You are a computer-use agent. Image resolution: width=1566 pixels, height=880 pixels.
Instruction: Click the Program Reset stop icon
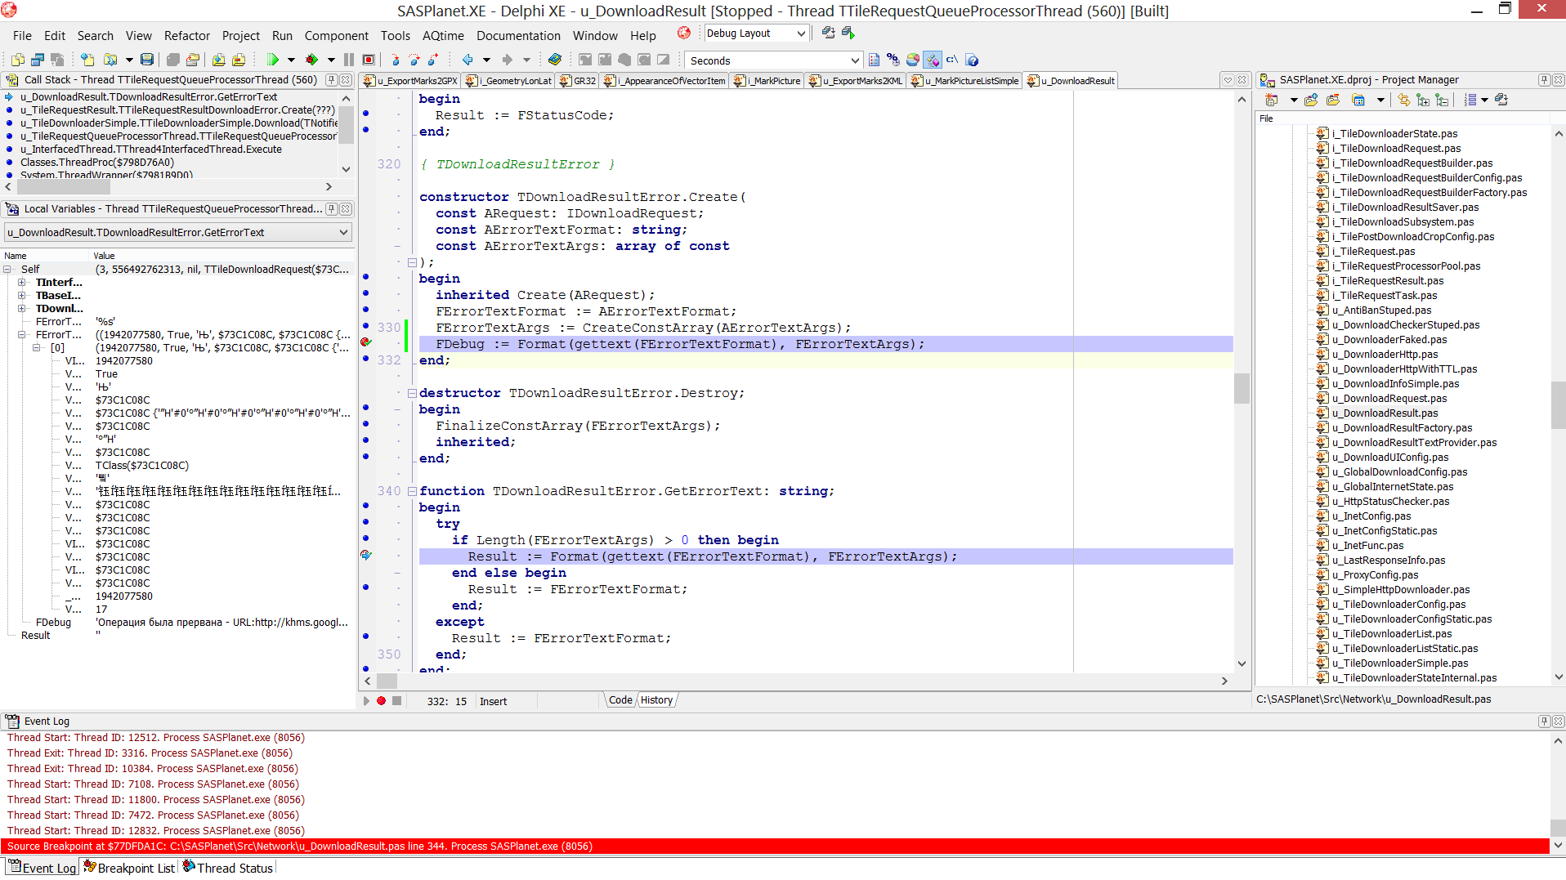coord(369,60)
